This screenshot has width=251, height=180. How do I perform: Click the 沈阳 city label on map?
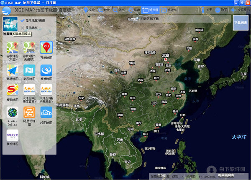click(189, 48)
